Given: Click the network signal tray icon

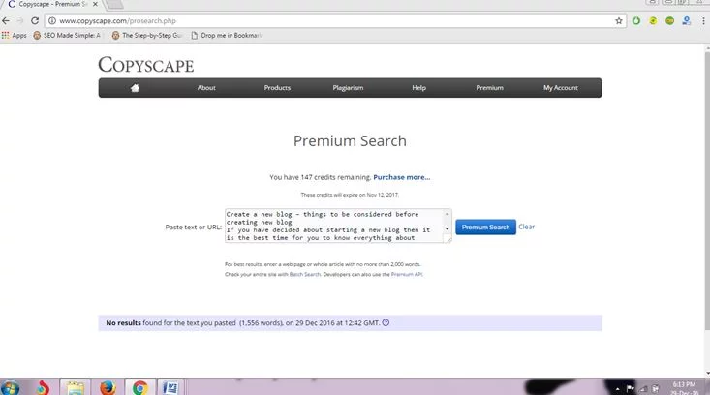Looking at the screenshot, I should click(x=643, y=388).
